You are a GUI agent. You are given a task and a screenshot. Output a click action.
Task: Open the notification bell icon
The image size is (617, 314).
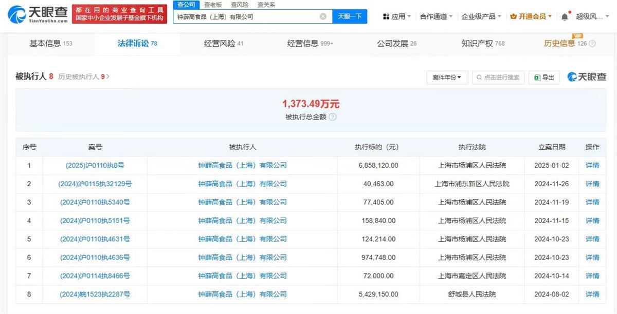point(565,16)
